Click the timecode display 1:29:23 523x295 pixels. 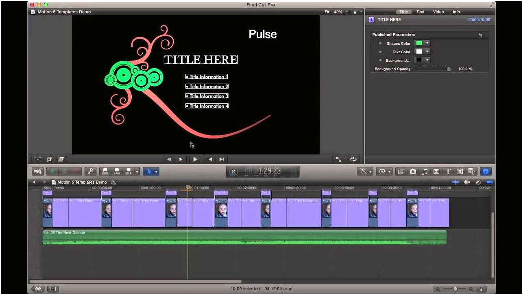coord(263,171)
